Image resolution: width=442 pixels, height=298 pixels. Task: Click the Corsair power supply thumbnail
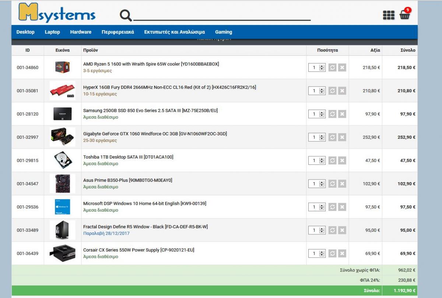[63, 253]
